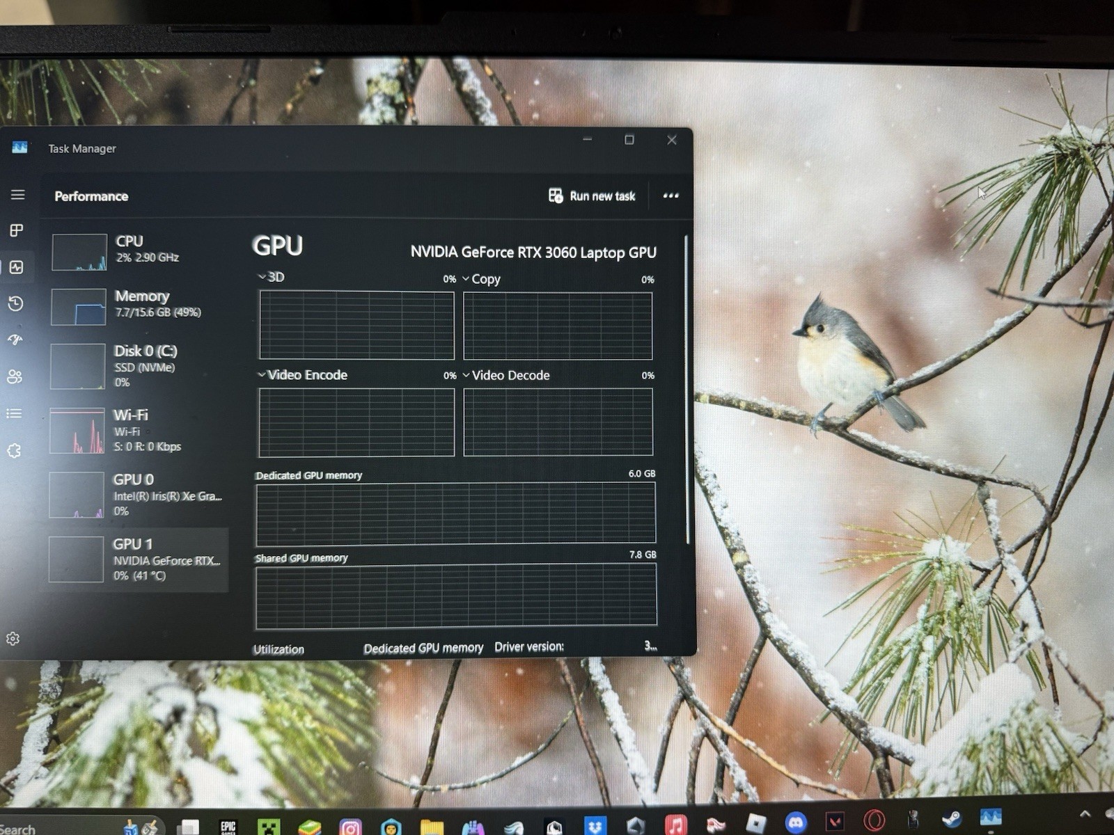
Task: Open the App history page icon
Action: click(15, 303)
